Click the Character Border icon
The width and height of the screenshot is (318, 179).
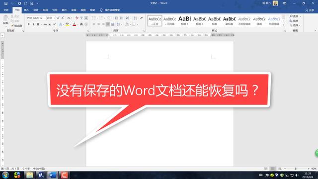(x=86, y=18)
